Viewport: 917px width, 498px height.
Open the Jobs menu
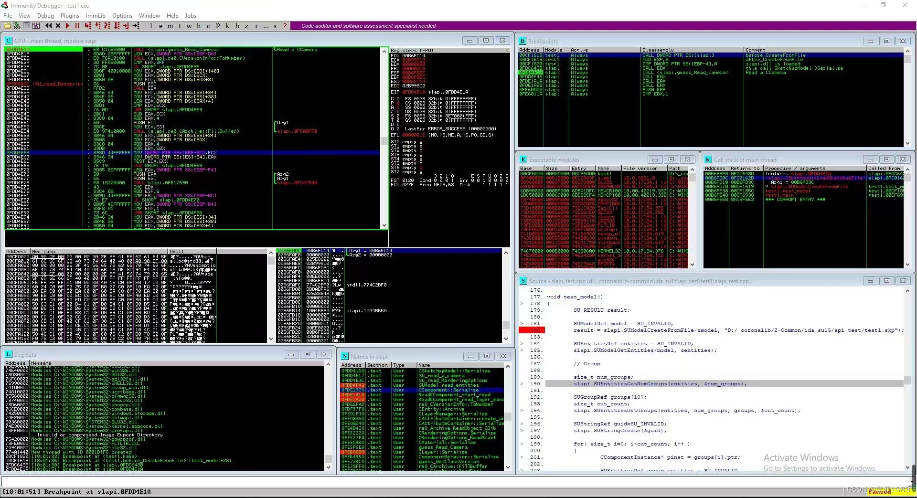[191, 16]
